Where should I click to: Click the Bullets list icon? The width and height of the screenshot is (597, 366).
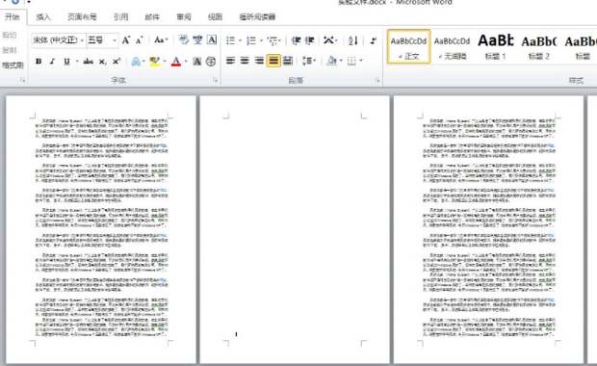pos(230,40)
